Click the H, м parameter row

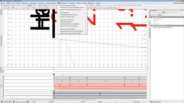click(x=167, y=22)
